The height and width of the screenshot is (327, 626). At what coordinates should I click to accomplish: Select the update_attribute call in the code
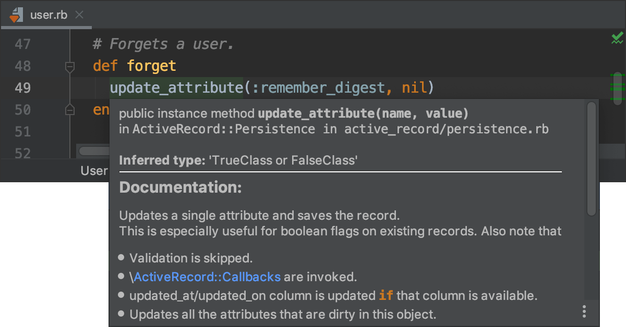click(x=174, y=87)
